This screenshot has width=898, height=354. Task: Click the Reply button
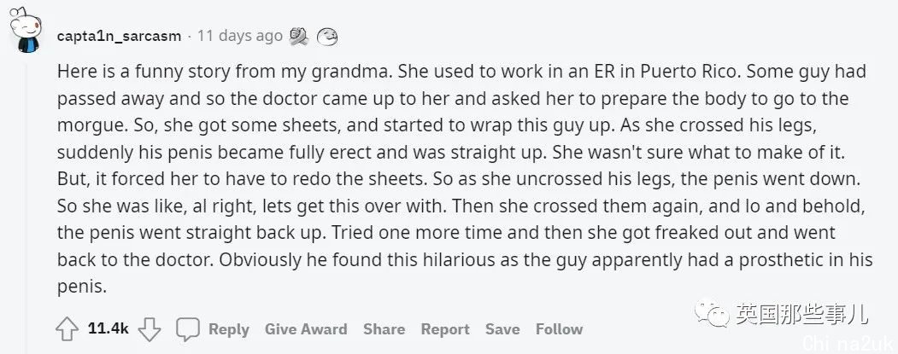(228, 329)
